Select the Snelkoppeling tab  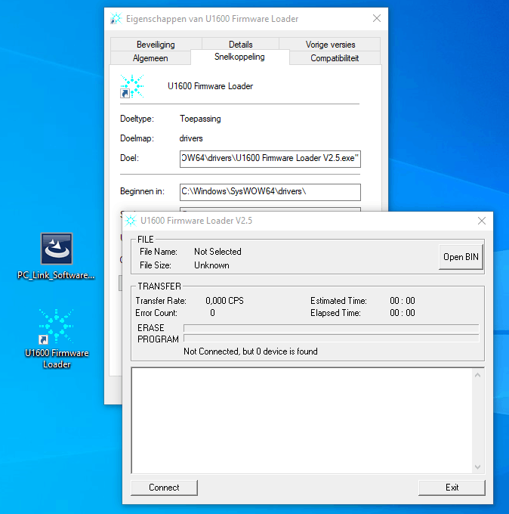click(239, 57)
